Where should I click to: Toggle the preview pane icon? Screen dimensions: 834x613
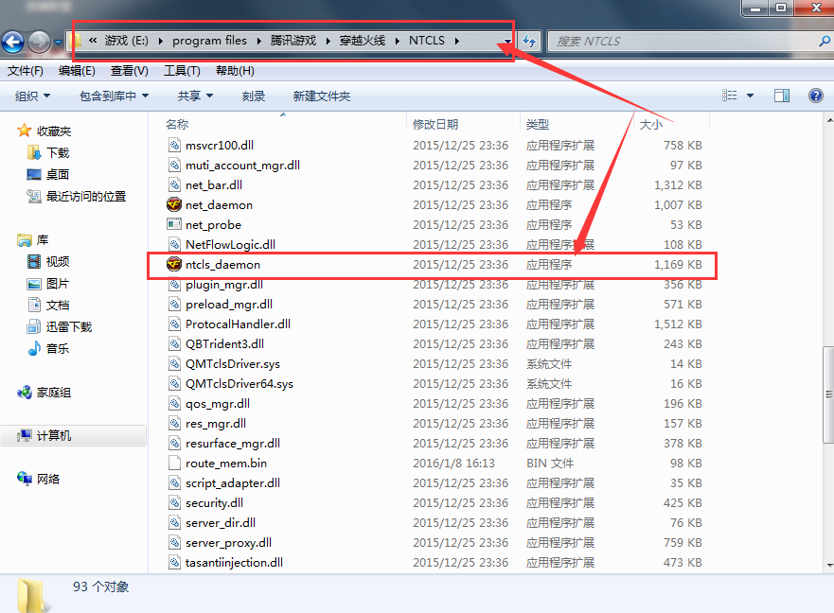[x=781, y=96]
